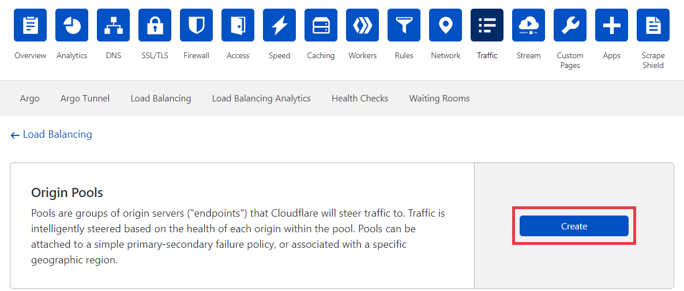This screenshot has height=291, width=684.
Task: Open the Apps plus icon
Action: 611,25
